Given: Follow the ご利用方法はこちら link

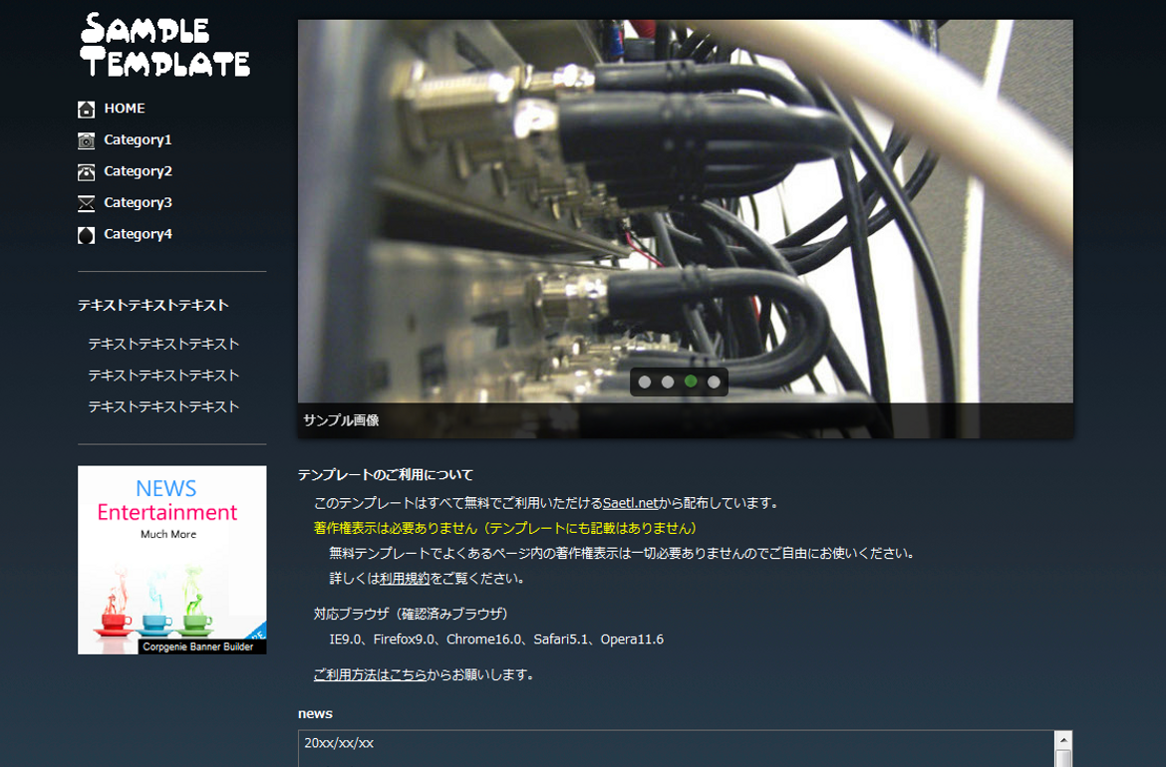Looking at the screenshot, I should tap(370, 674).
